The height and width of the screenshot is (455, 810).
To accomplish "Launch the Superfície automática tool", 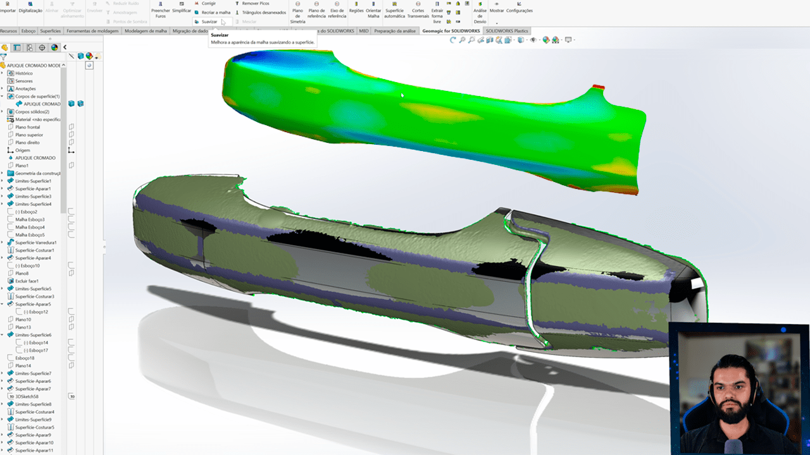I will tap(394, 10).
